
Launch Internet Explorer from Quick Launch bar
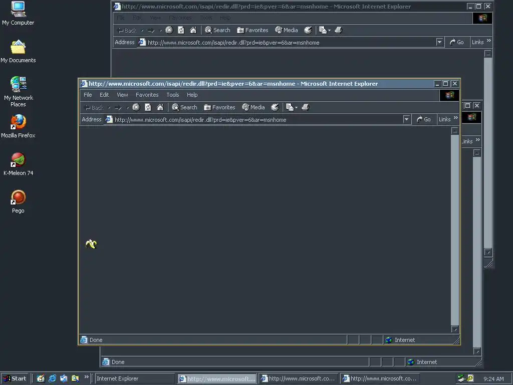click(x=52, y=378)
